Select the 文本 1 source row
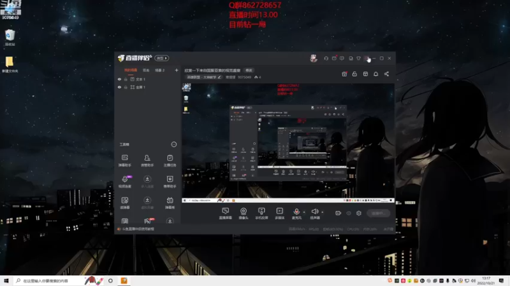 pyautogui.click(x=148, y=79)
